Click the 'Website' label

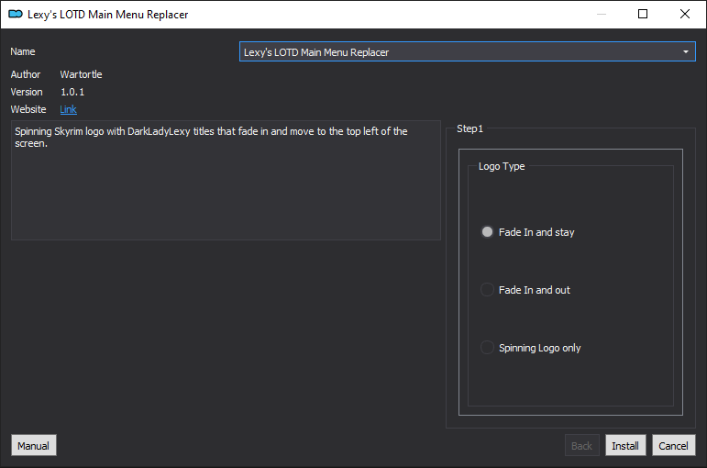pyautogui.click(x=28, y=109)
